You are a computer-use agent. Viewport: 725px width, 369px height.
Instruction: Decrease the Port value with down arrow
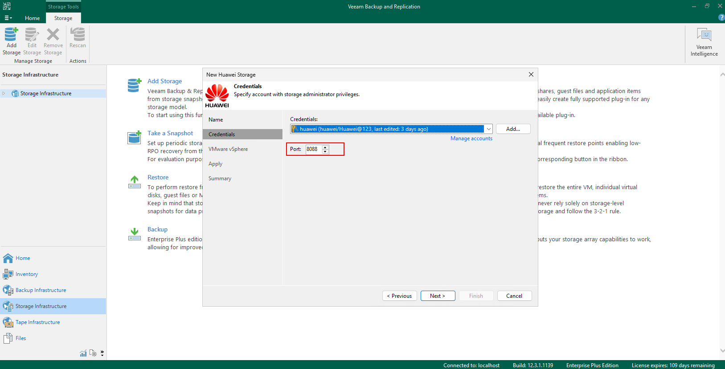tap(325, 151)
